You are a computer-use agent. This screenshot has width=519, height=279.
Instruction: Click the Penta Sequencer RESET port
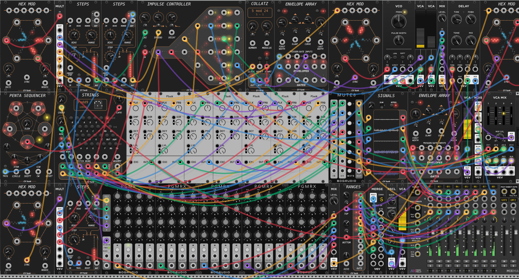[x=49, y=171]
